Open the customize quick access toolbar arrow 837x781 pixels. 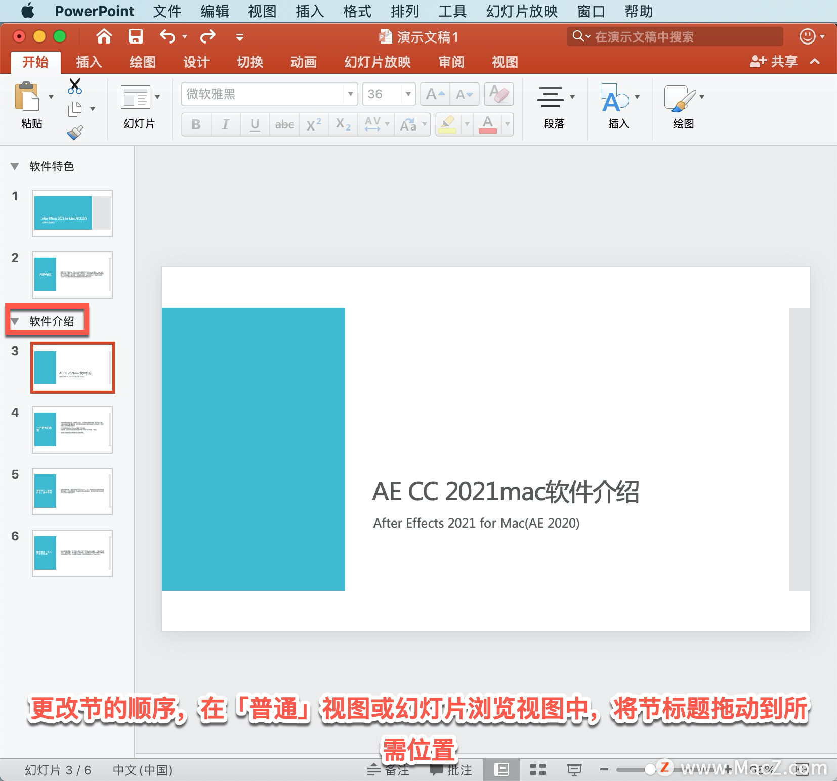coord(240,37)
